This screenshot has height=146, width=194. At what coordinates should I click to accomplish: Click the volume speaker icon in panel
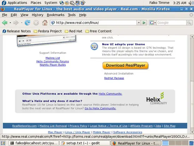(191, 3)
